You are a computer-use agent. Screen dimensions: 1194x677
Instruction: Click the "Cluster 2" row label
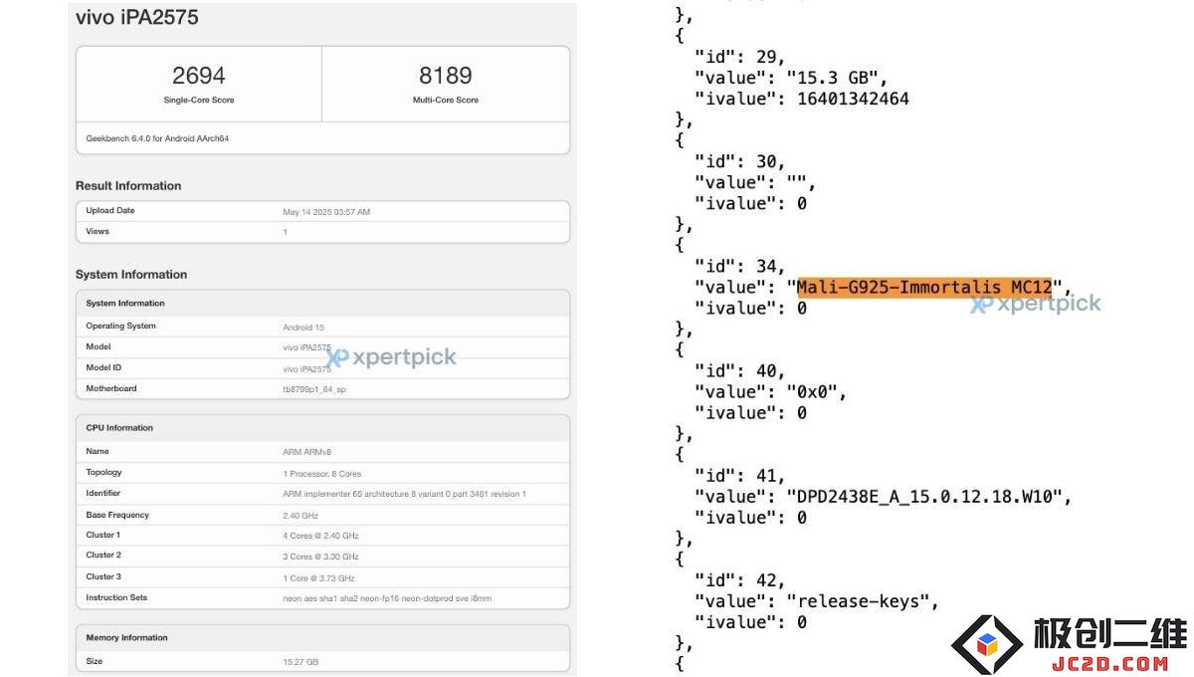(x=103, y=556)
